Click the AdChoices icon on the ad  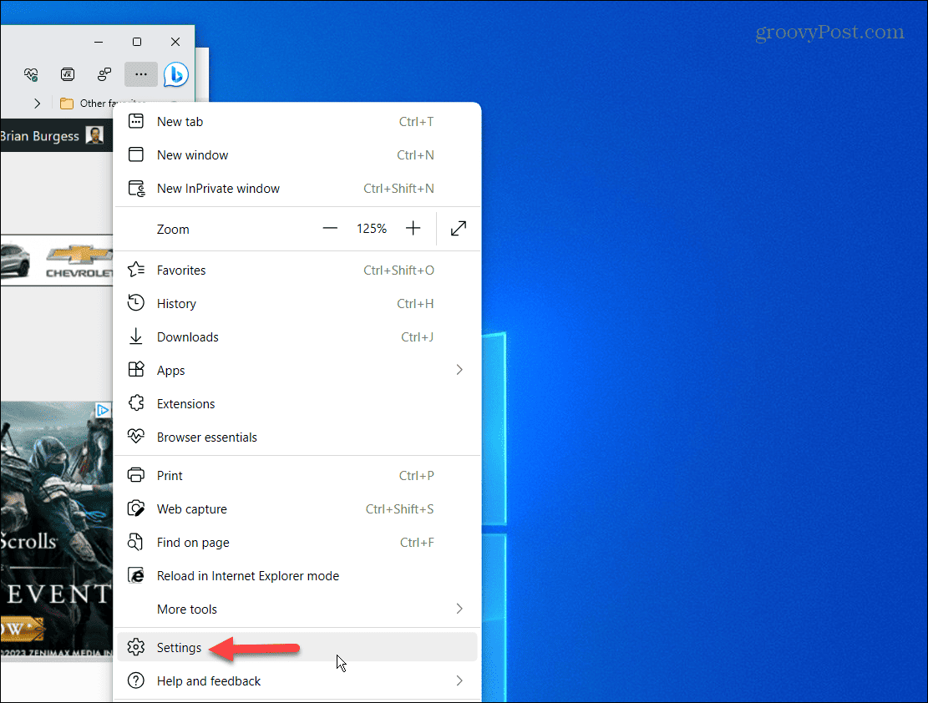pos(103,410)
